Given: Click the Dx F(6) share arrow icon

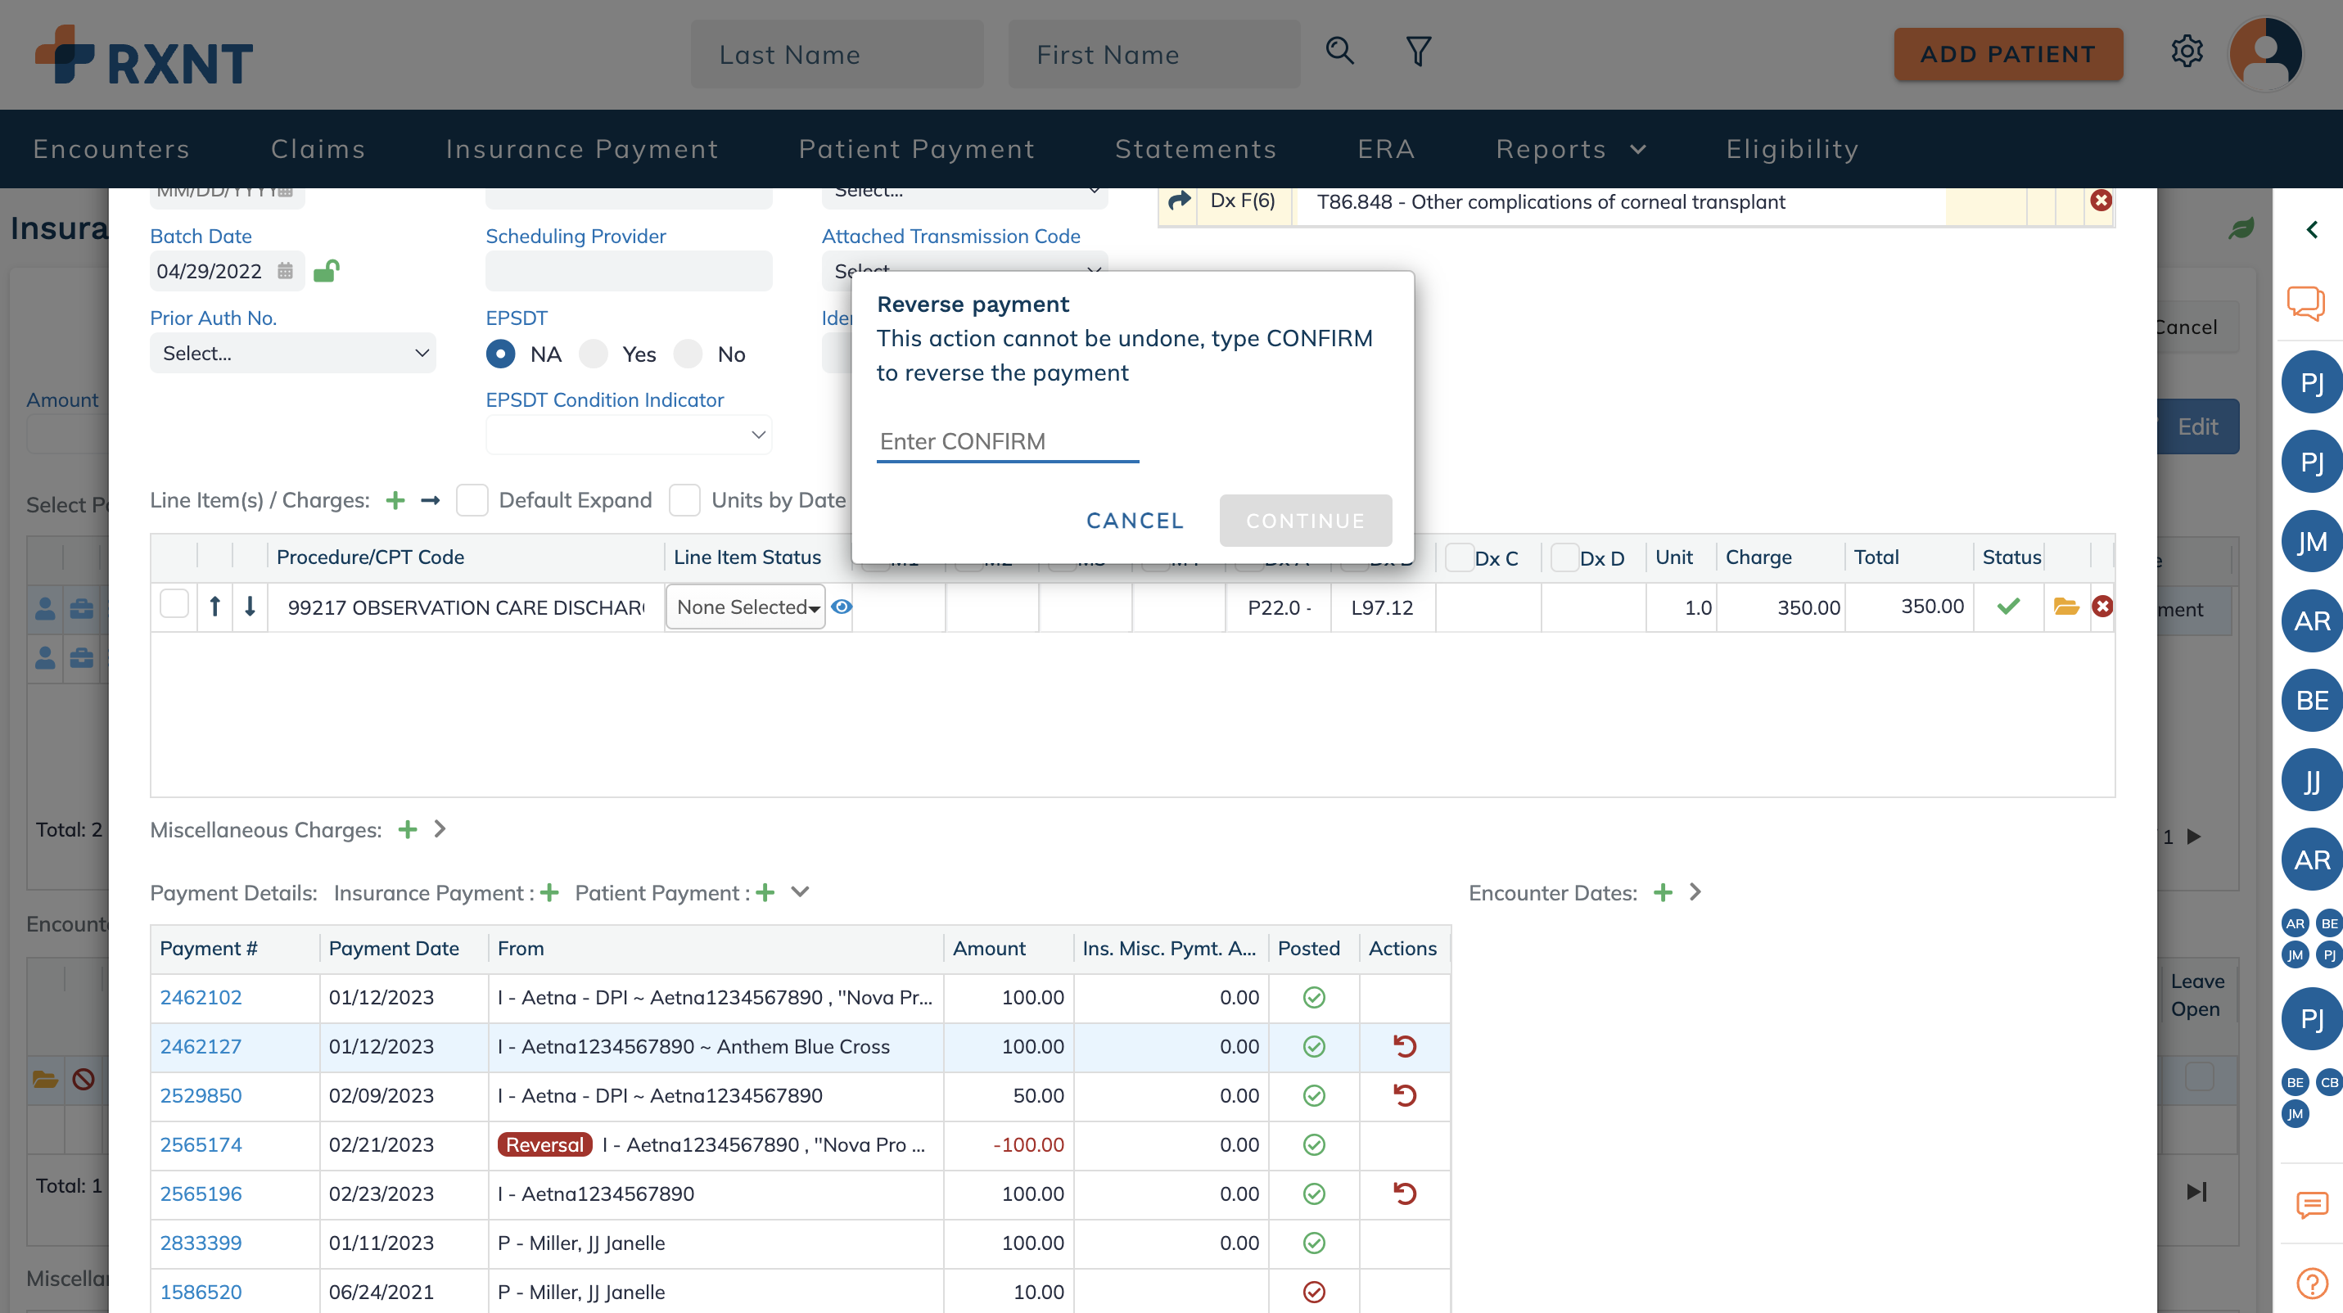Looking at the screenshot, I should pos(1179,200).
